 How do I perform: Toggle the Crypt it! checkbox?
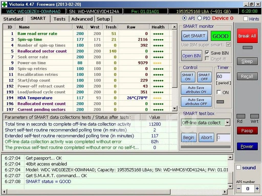[207, 59]
